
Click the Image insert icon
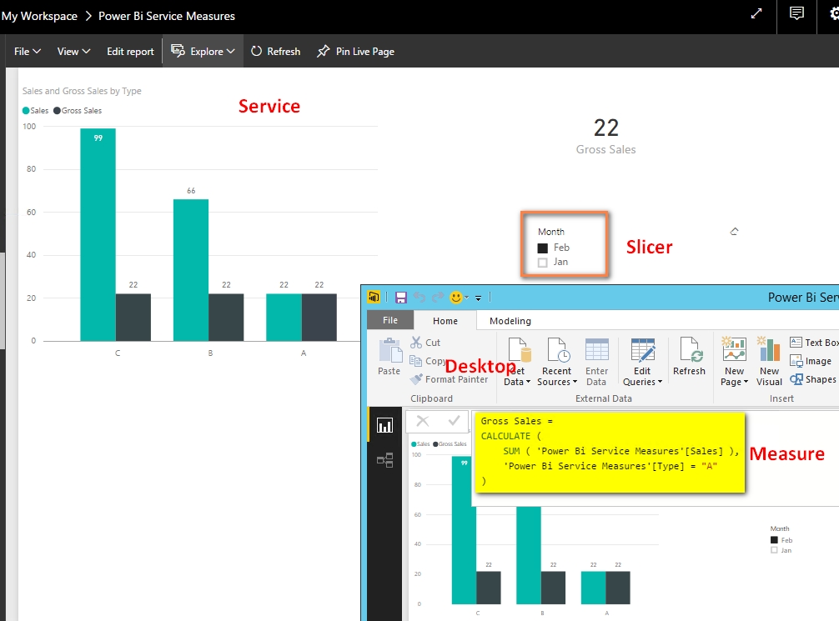(x=796, y=361)
